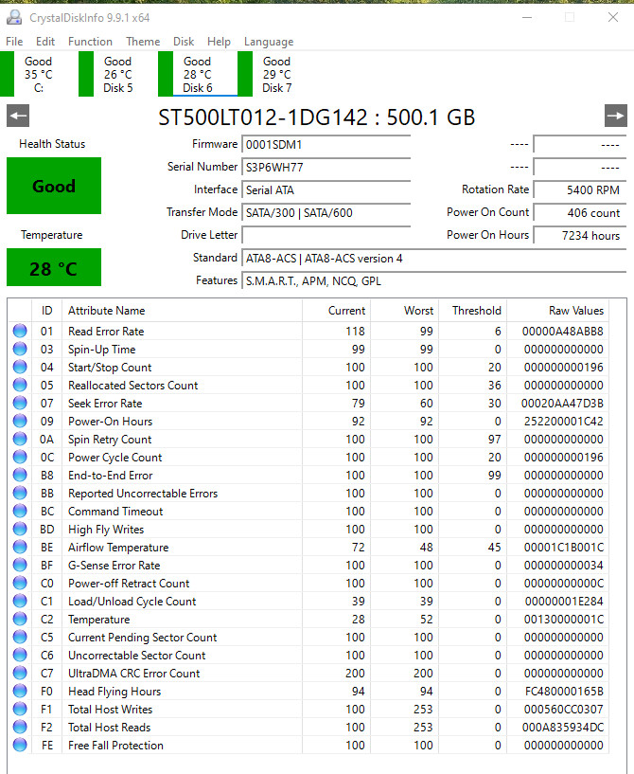Click the Attribute Name column header

point(182,311)
